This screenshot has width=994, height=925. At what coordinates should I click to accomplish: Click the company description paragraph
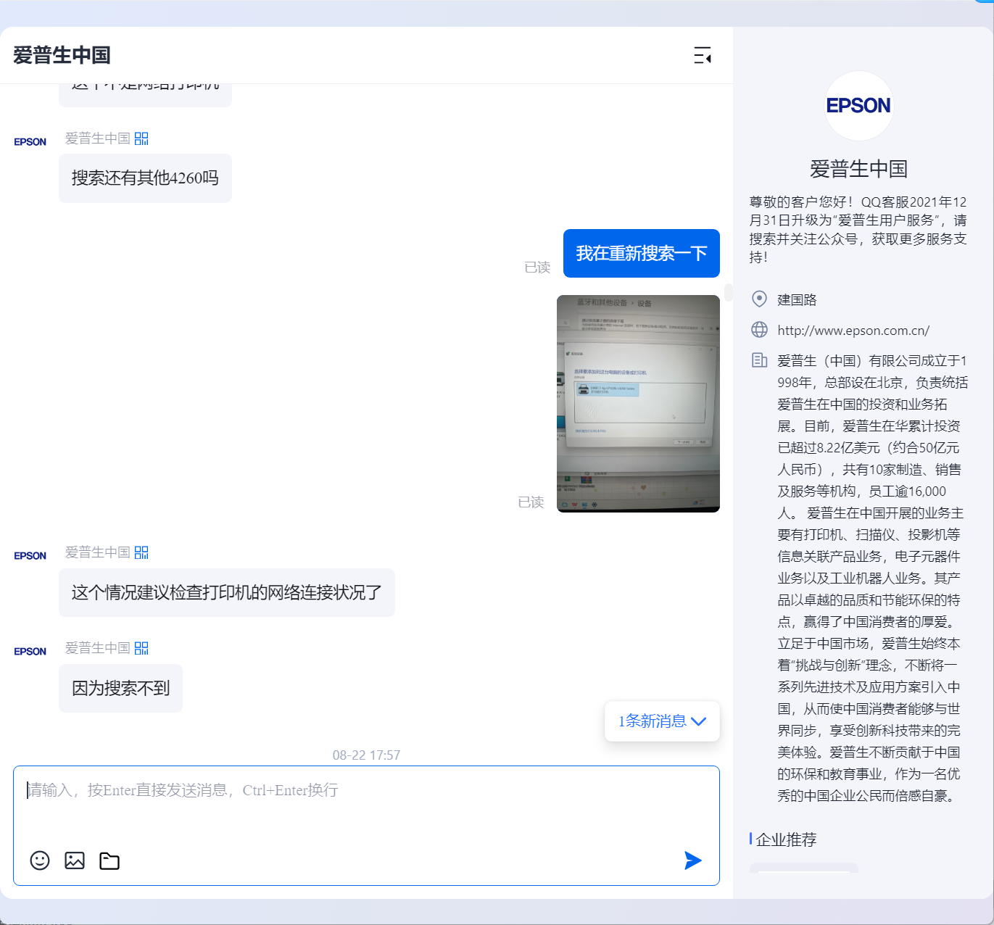click(873, 578)
